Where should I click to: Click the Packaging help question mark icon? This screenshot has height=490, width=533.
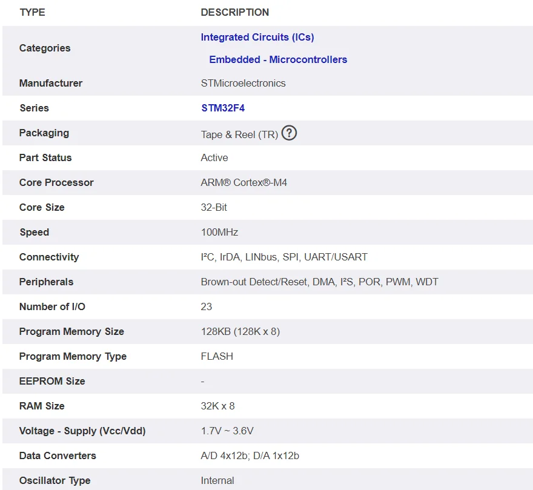coord(290,133)
